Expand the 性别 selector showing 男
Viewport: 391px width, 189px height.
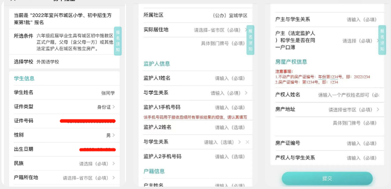(114, 135)
